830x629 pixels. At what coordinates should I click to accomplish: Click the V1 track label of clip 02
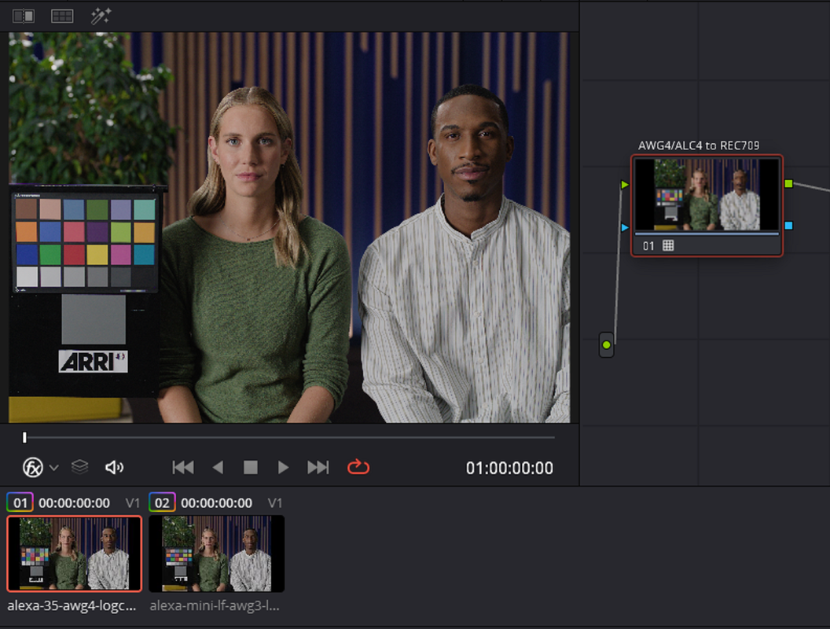coord(275,503)
